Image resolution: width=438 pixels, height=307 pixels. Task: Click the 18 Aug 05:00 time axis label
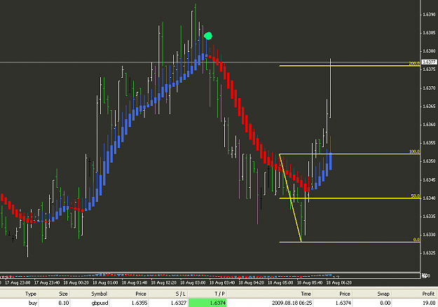[280, 282]
